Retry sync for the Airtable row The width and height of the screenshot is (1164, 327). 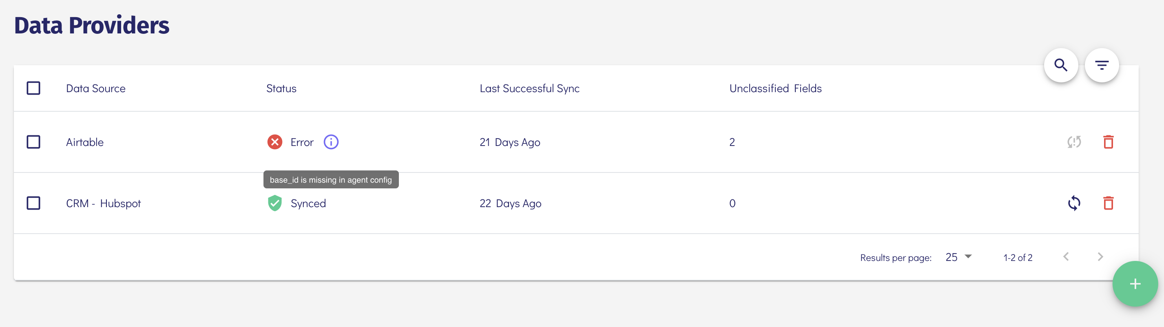1074,142
